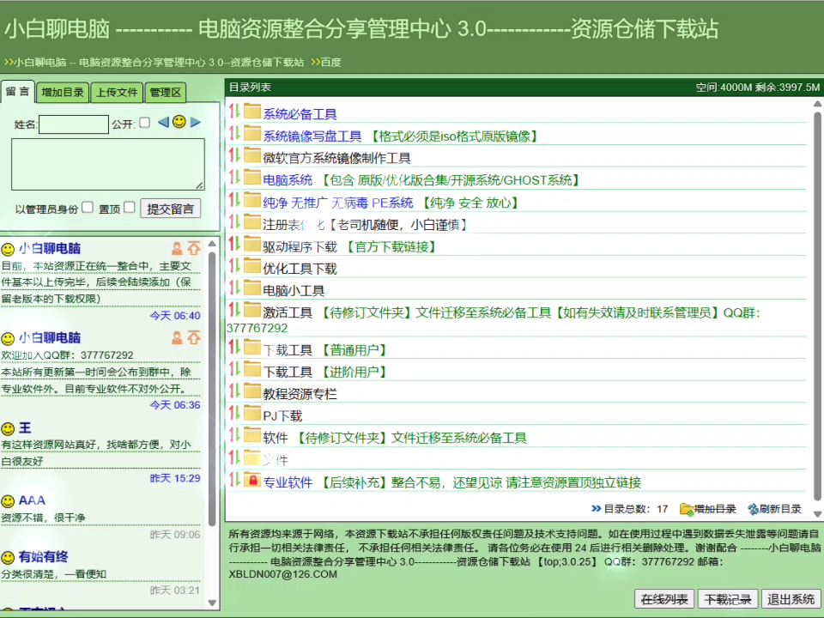Open the smiley emoticon picker
The height and width of the screenshot is (618, 824).
[179, 122]
